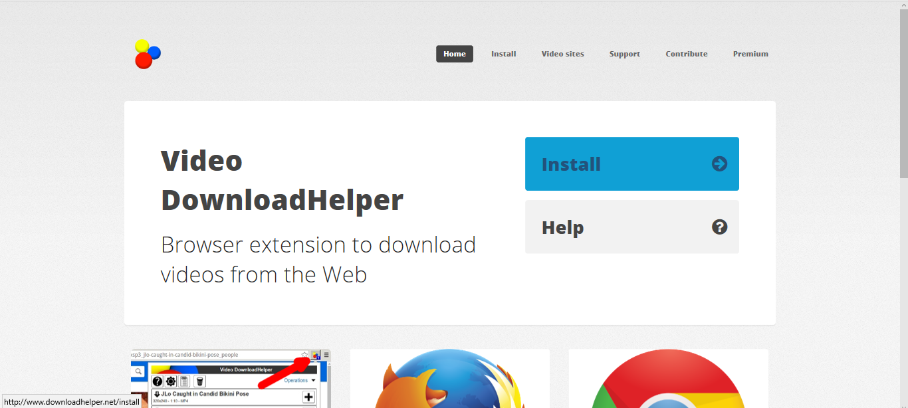Open the Install navigation menu item
Image resolution: width=908 pixels, height=408 pixels.
504,54
